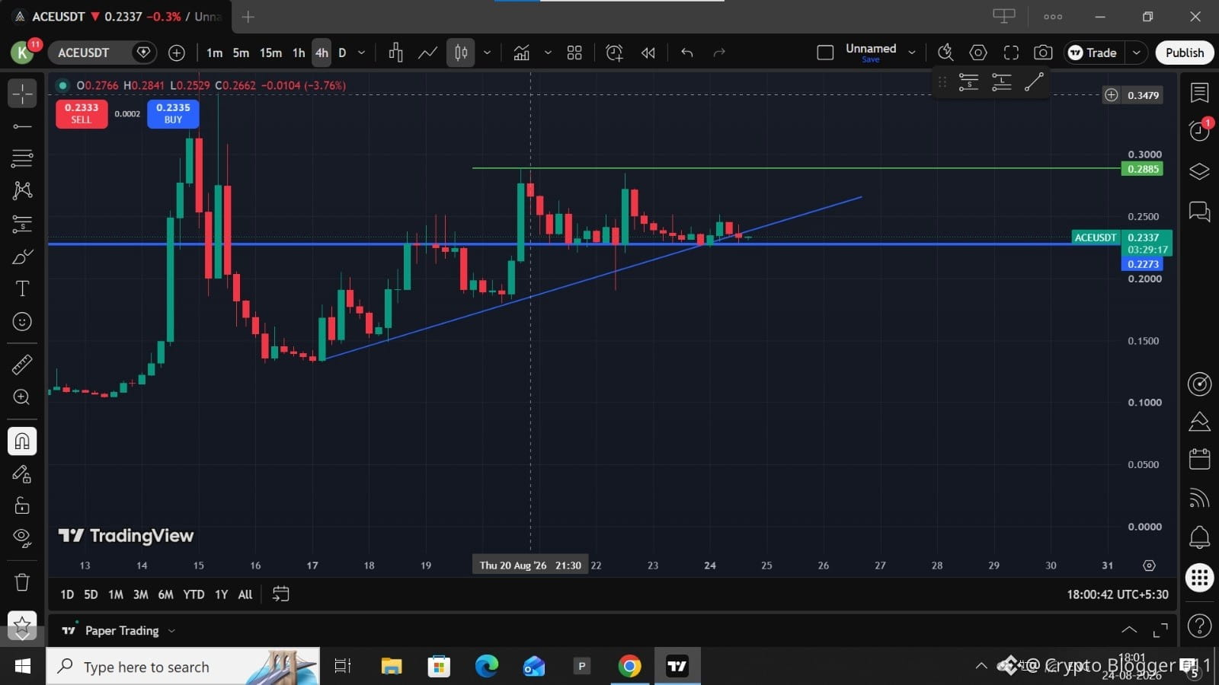Take a chart snapshot with camera
This screenshot has width=1219, height=685.
[x=1043, y=53]
